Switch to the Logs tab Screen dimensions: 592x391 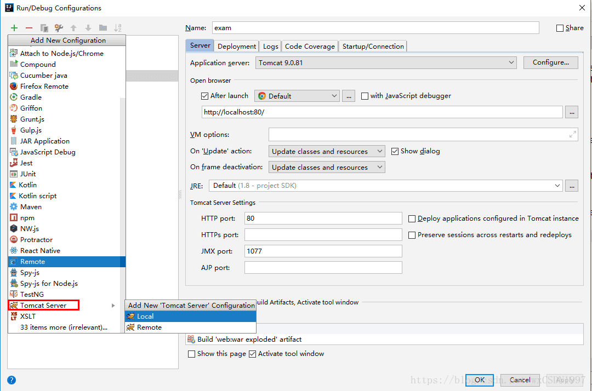coord(270,47)
